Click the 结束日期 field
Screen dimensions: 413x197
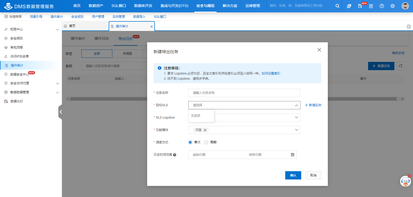pyautogui.click(x=267, y=155)
